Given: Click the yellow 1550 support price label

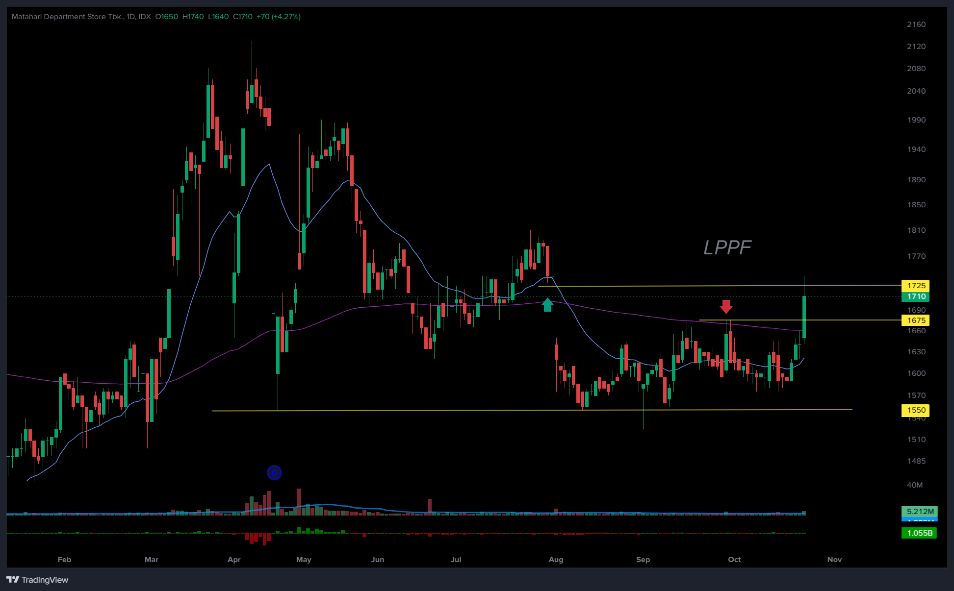Looking at the screenshot, I should (916, 410).
